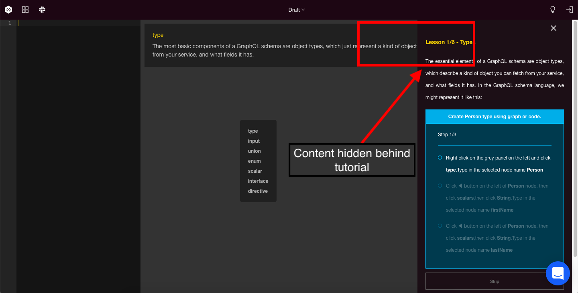Click the sign-in icon on the top right
Screen dimensions: 578x293
pyautogui.click(x=569, y=9)
